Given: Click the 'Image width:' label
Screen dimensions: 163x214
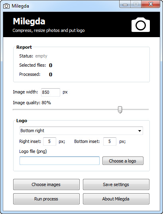Looking at the screenshot, I should [26, 92].
